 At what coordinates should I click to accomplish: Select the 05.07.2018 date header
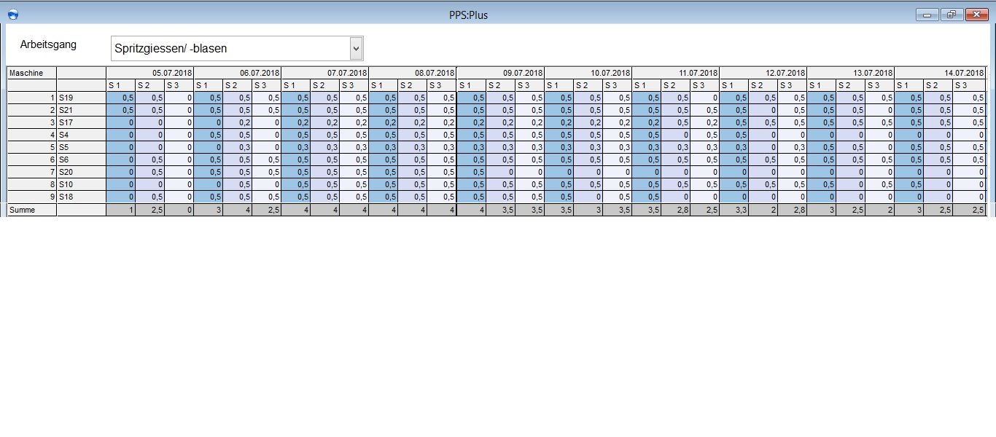(x=150, y=73)
